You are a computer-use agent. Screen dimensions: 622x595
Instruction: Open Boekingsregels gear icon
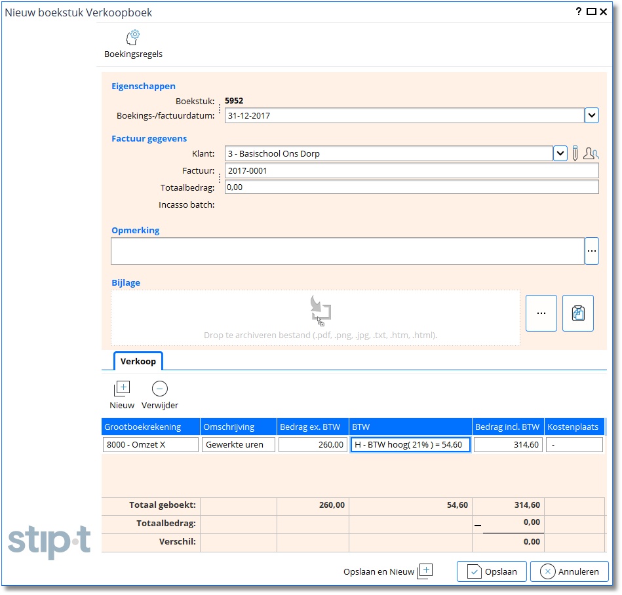click(133, 38)
